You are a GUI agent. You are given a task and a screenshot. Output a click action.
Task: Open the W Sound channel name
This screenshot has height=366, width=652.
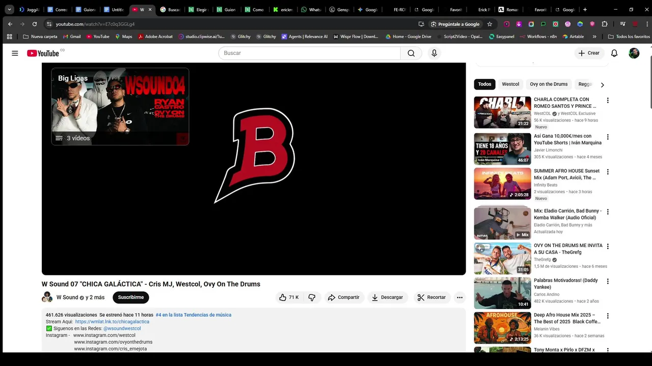coord(67,298)
